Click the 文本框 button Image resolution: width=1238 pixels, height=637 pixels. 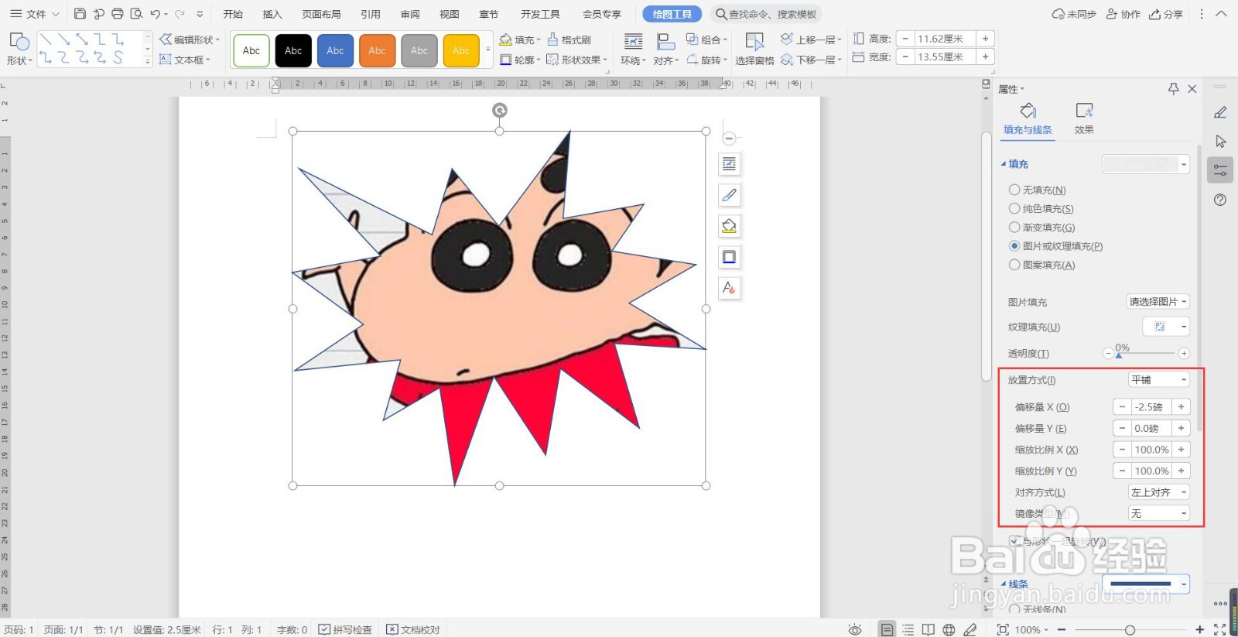185,60
